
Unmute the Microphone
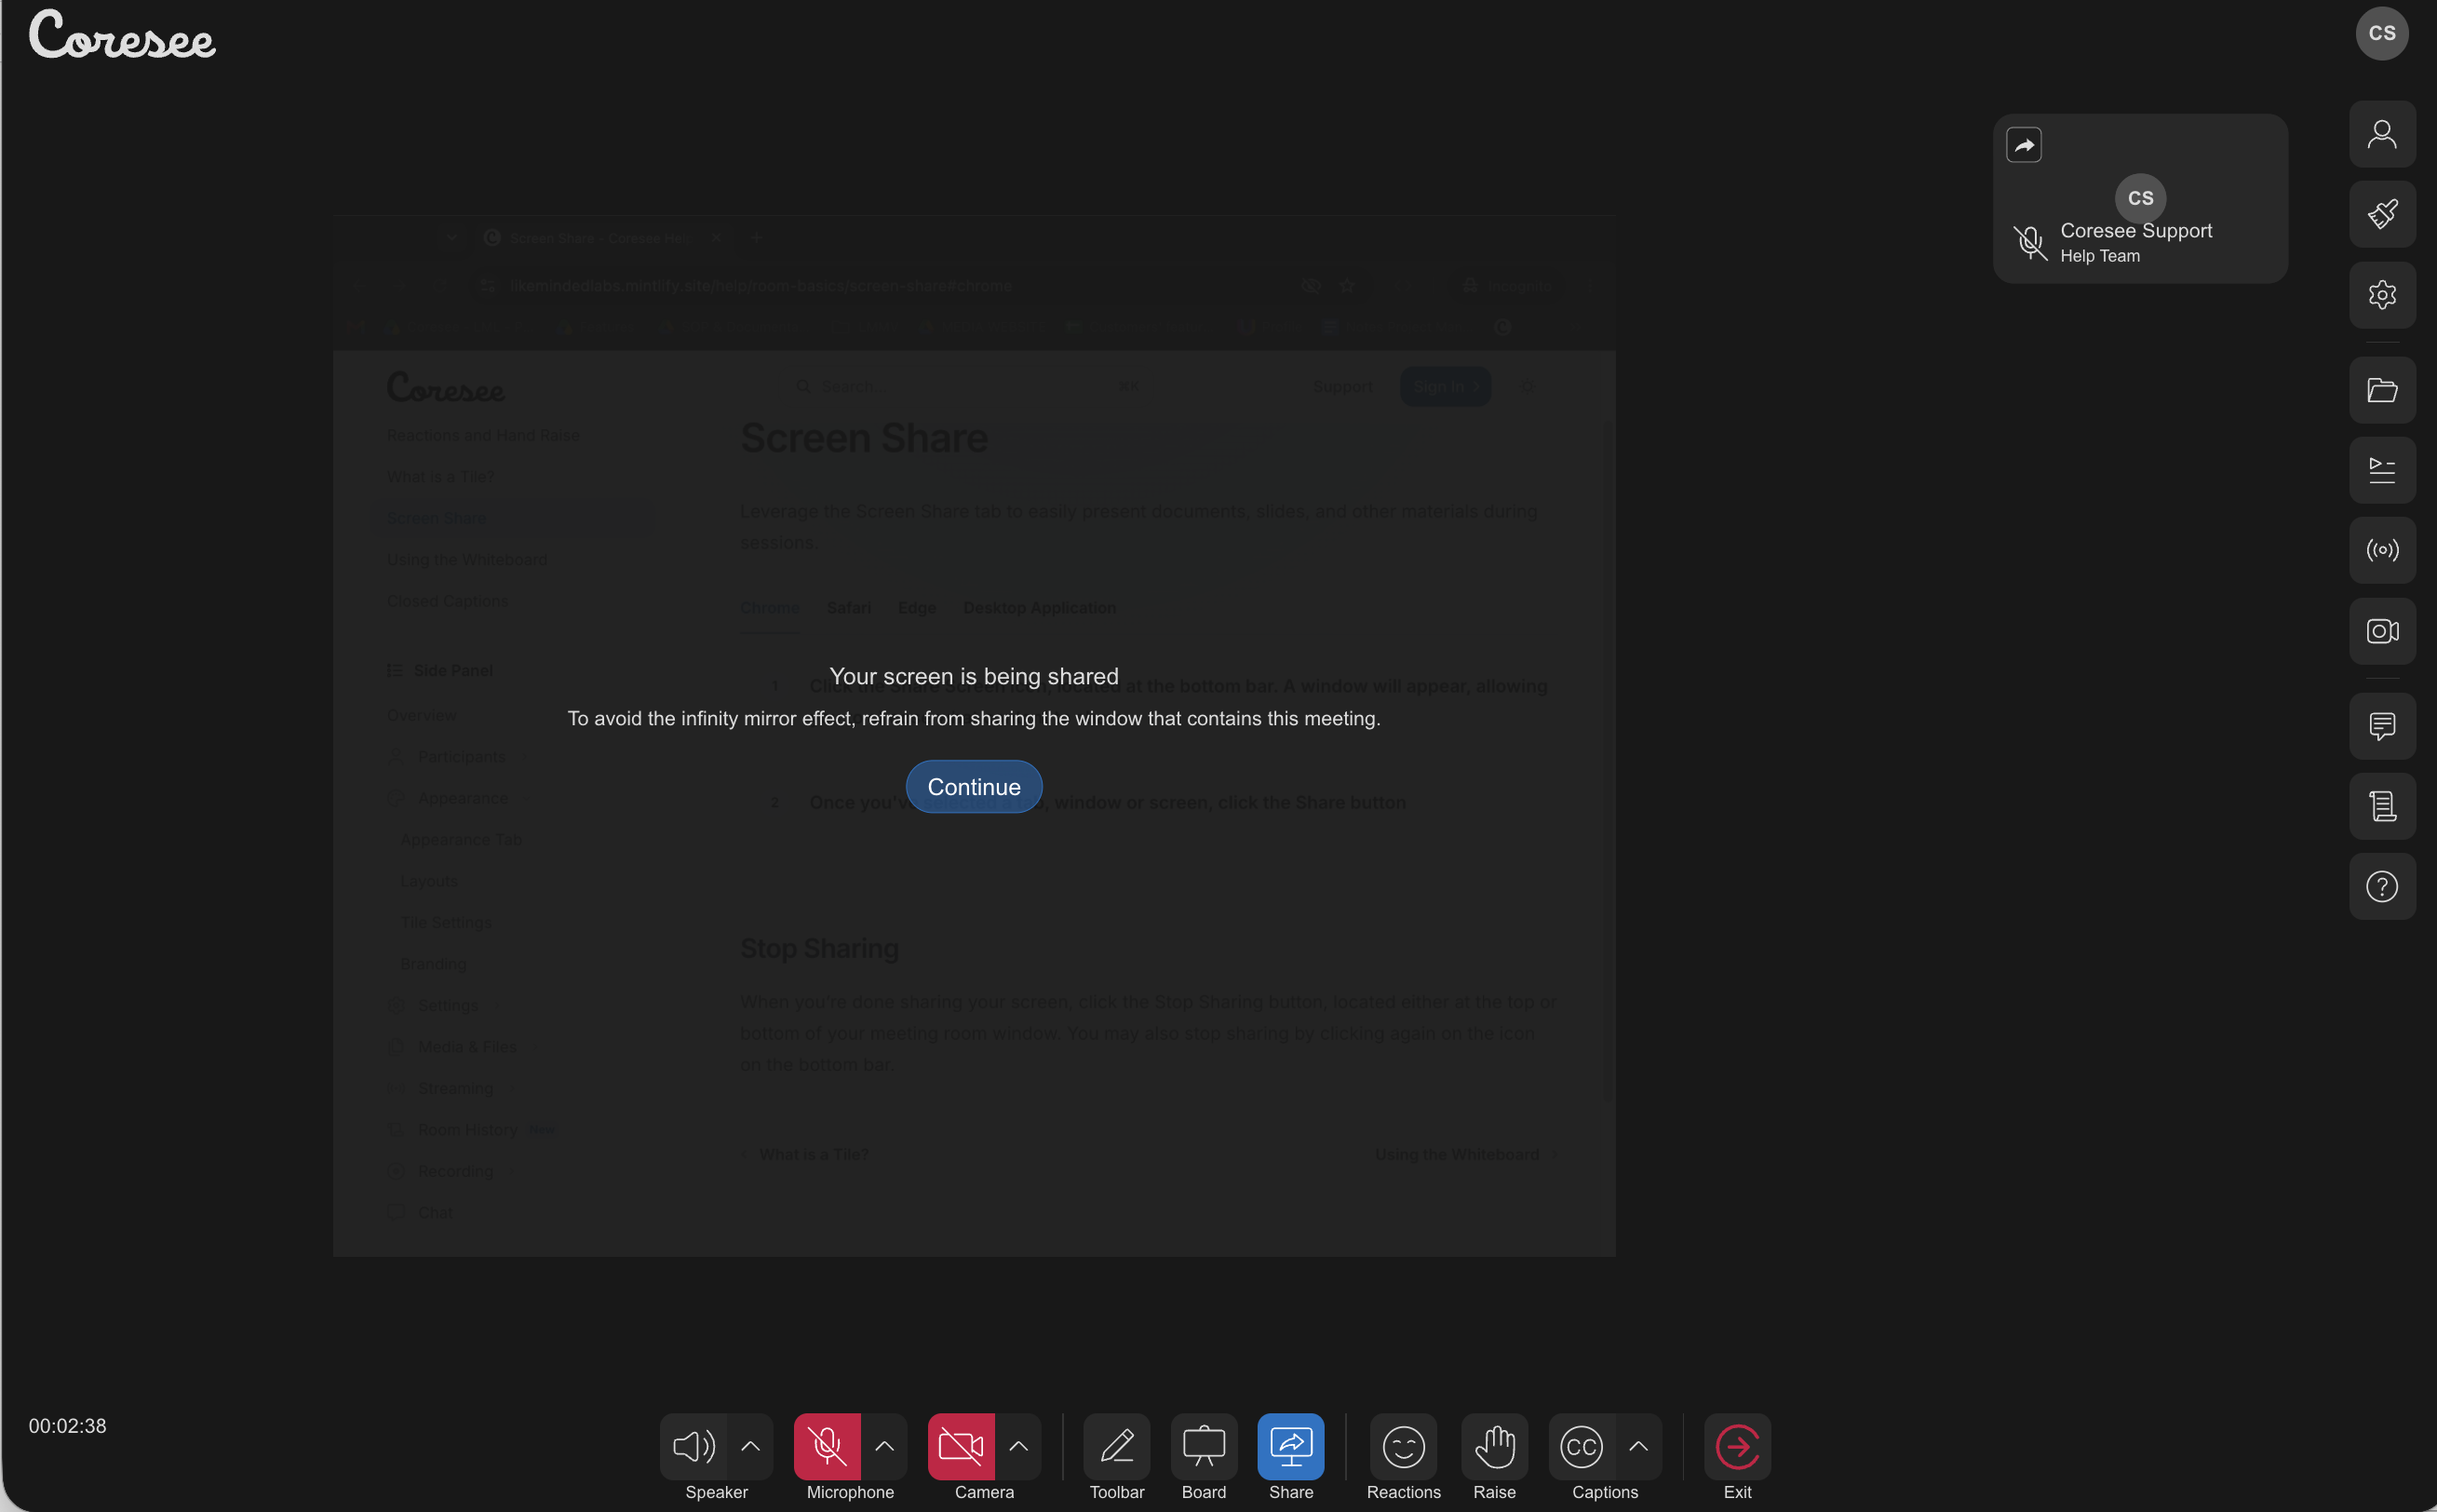click(827, 1446)
